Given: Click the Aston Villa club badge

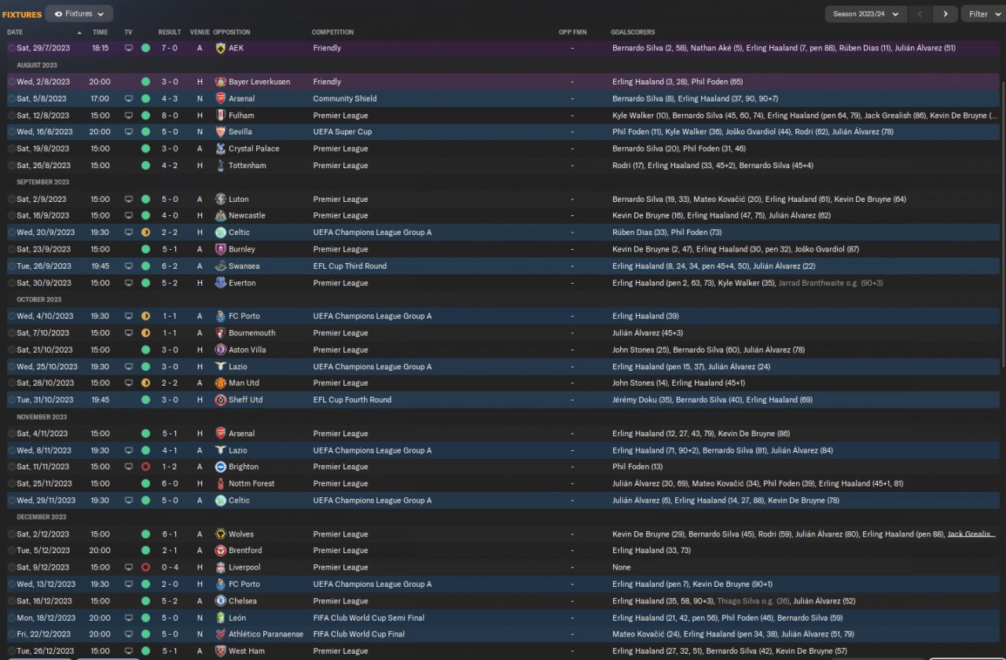Looking at the screenshot, I should (220, 350).
